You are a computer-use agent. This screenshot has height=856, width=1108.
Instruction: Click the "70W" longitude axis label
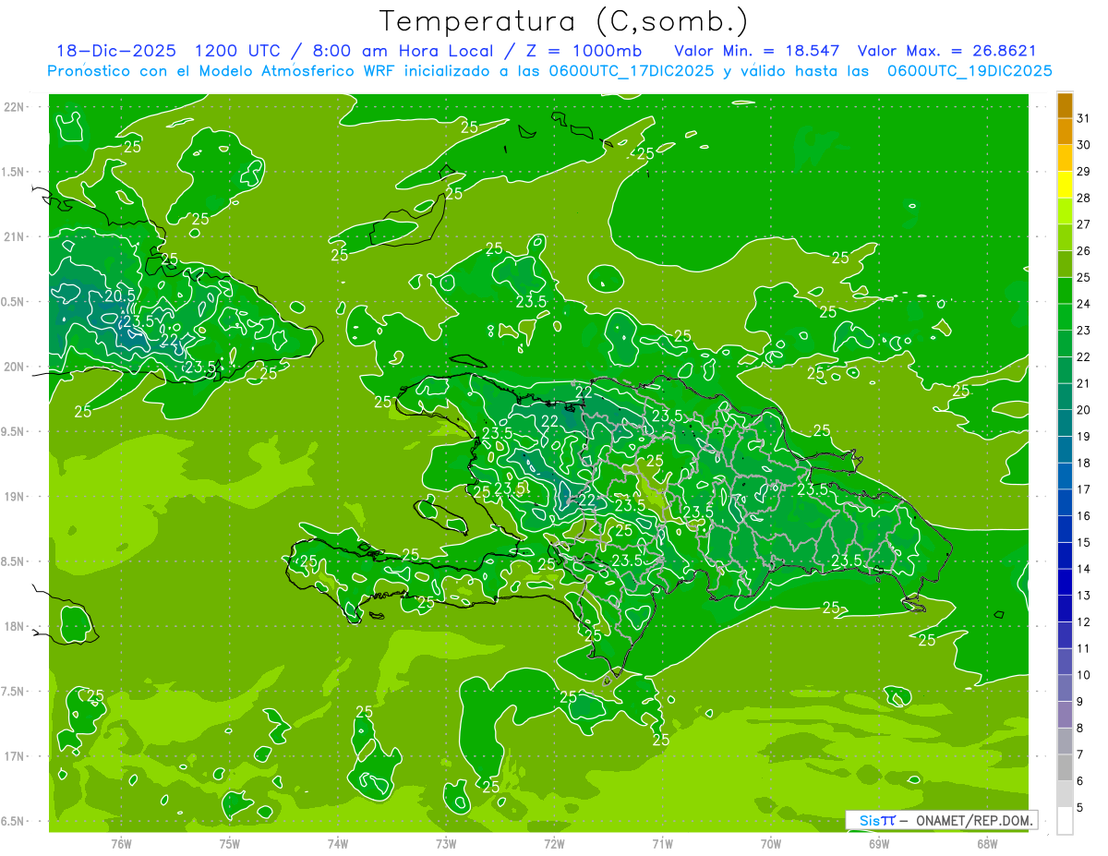click(771, 843)
